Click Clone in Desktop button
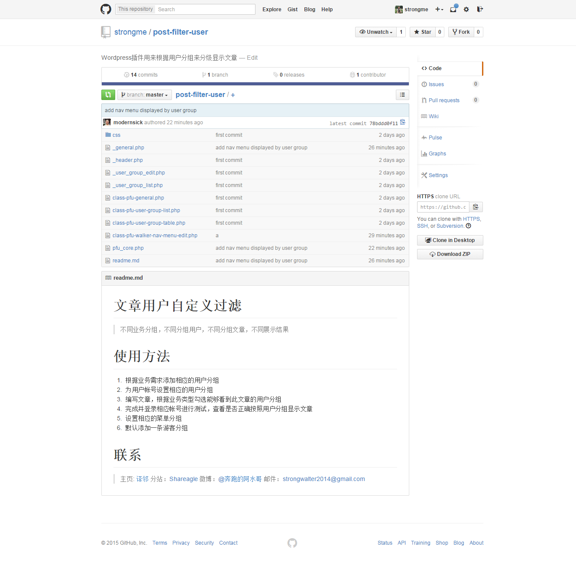576x562 pixels. click(450, 240)
